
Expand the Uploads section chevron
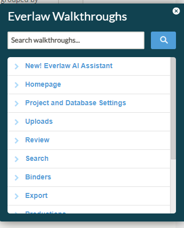[x=17, y=122]
